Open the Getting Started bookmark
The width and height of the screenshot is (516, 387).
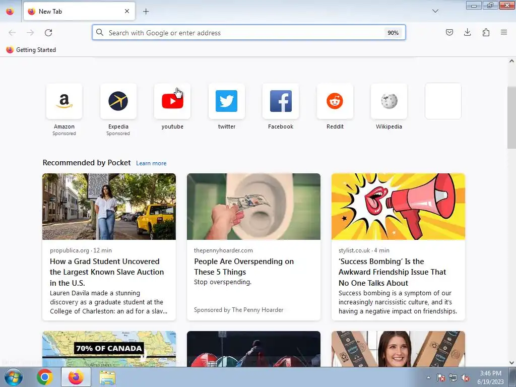click(x=31, y=50)
